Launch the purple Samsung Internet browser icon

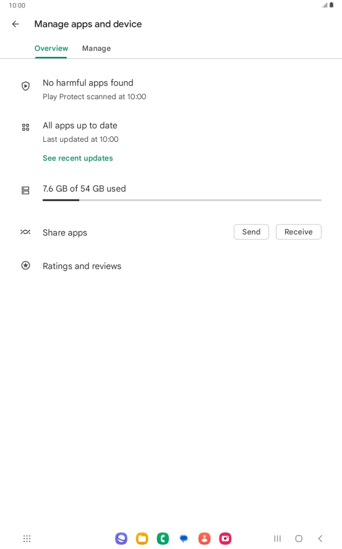(121, 538)
